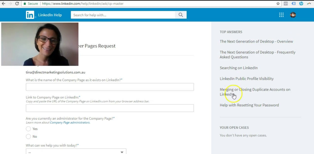Open the profile avatar menu

[x=293, y=15]
